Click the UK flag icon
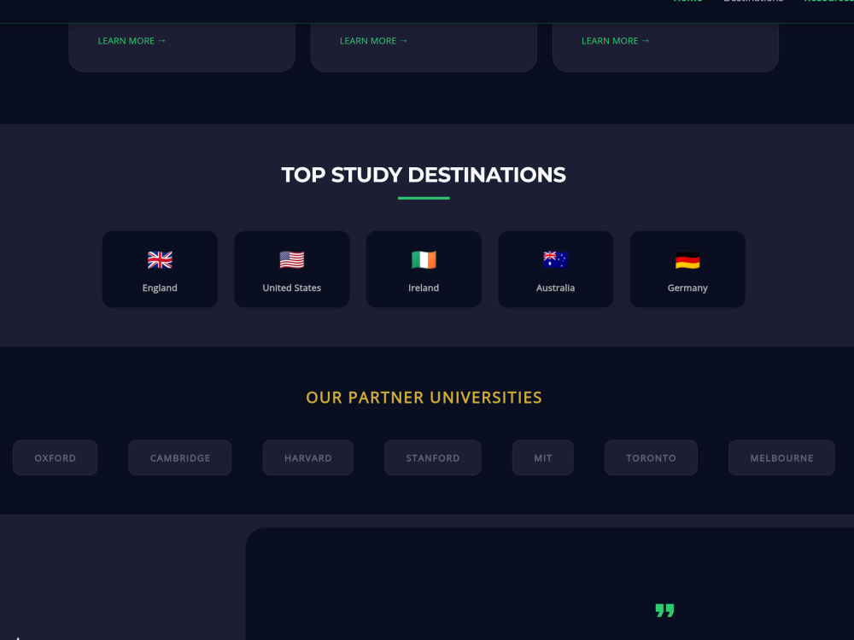The image size is (854, 640). click(160, 259)
